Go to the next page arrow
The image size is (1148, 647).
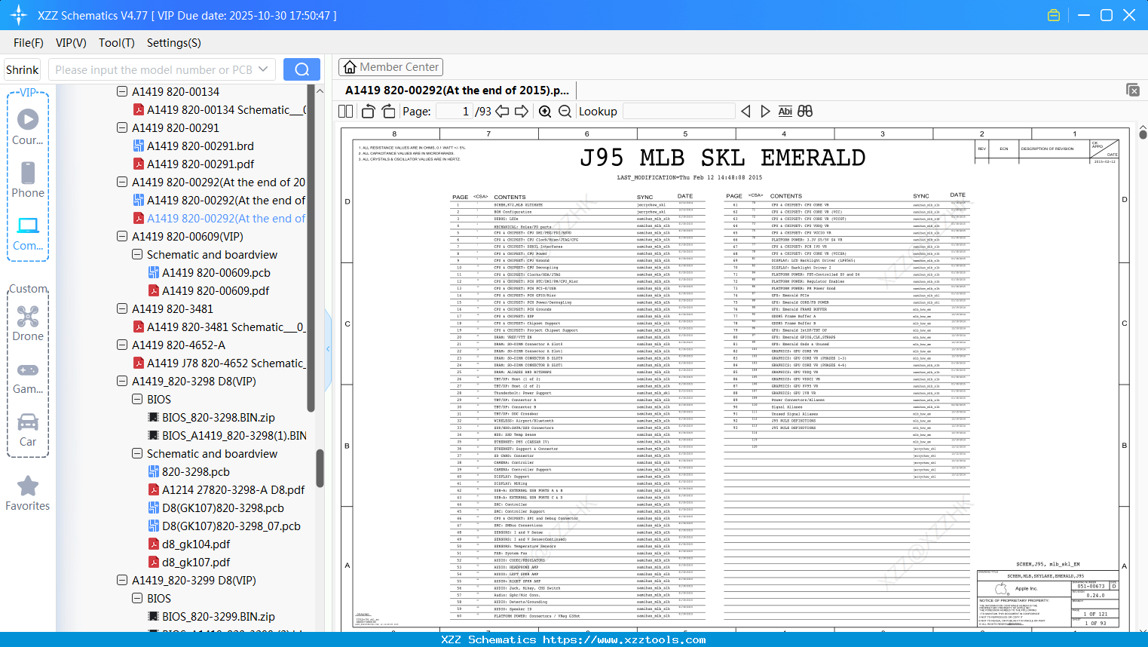coord(522,111)
